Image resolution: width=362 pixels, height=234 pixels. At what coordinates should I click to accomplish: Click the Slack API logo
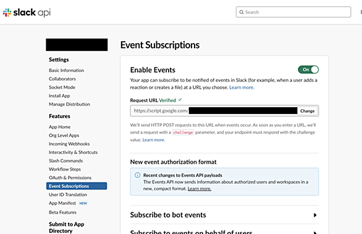(27, 12)
